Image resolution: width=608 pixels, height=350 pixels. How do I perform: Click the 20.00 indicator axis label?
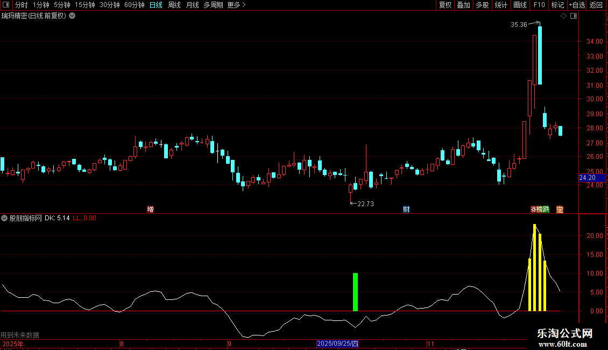(595, 235)
